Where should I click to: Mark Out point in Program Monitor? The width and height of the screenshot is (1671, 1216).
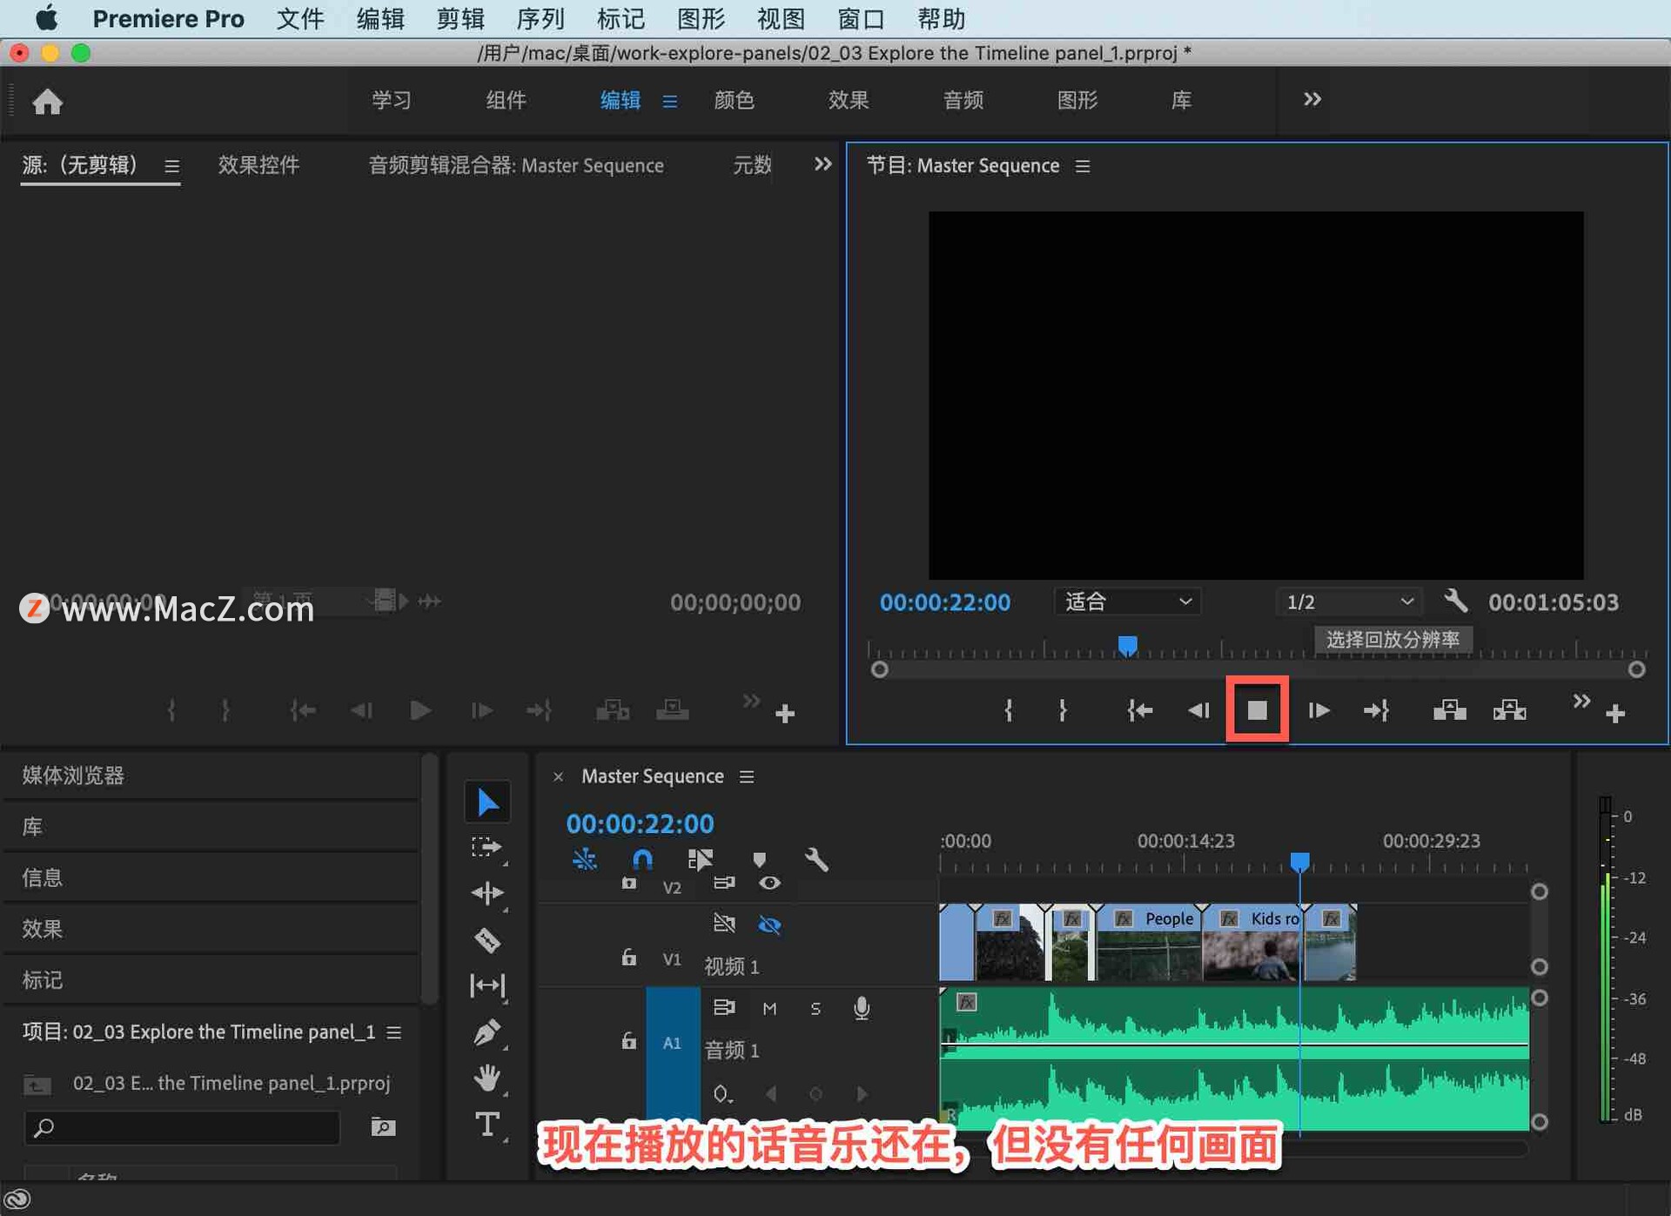[x=1063, y=710]
